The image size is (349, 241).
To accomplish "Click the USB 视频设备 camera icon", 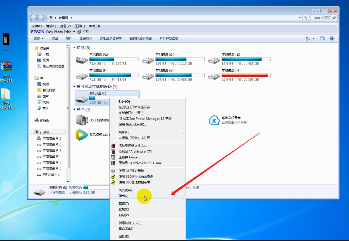I will tap(81, 120).
